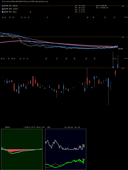The height and width of the screenshot is (170, 128).
Task: Click the price axis label 11
Action: point(123,69)
